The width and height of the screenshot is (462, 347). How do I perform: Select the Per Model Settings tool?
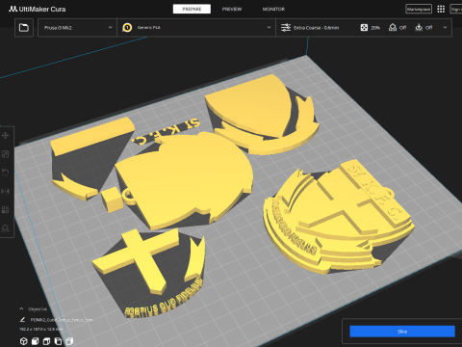pyautogui.click(x=6, y=210)
